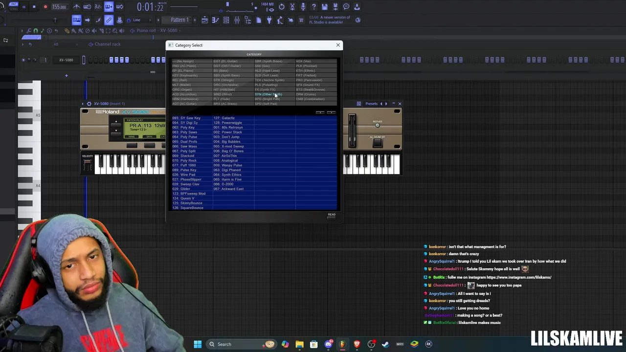The height and width of the screenshot is (352, 626).
Task: Select the XV-5080 channel button
Action: coord(66,60)
